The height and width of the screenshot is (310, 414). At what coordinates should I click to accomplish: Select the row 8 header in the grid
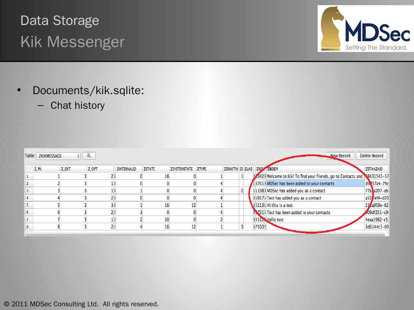tap(29, 227)
